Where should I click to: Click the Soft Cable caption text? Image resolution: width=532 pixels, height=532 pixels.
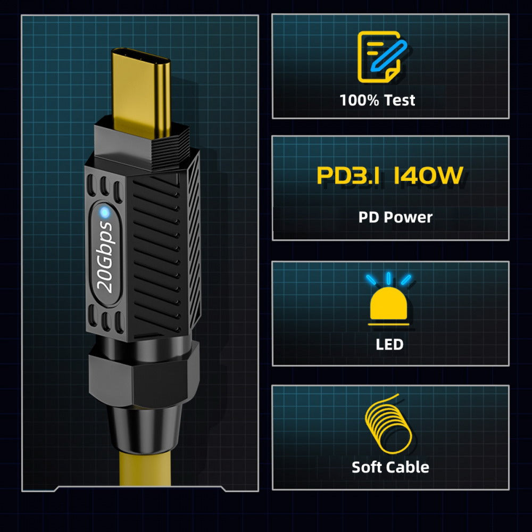(390, 467)
